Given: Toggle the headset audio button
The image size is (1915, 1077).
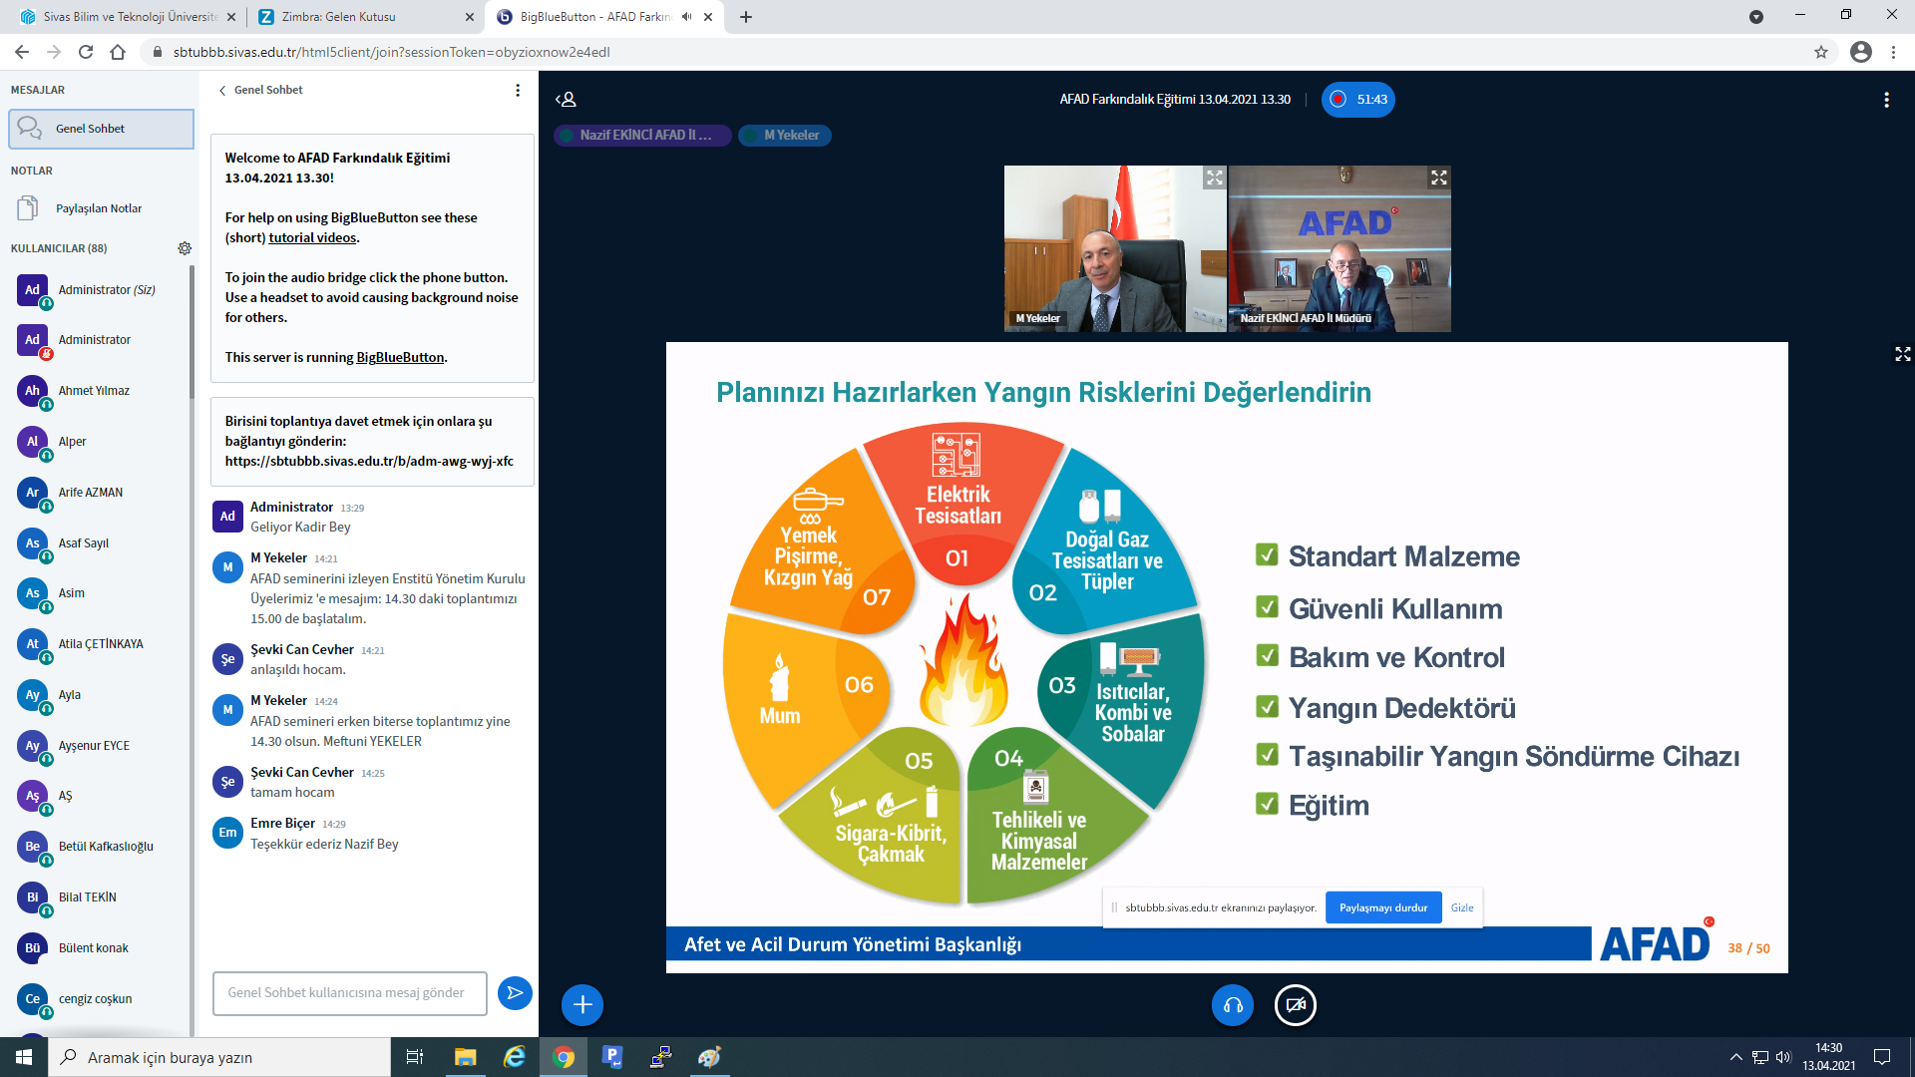Looking at the screenshot, I should tap(1233, 1004).
